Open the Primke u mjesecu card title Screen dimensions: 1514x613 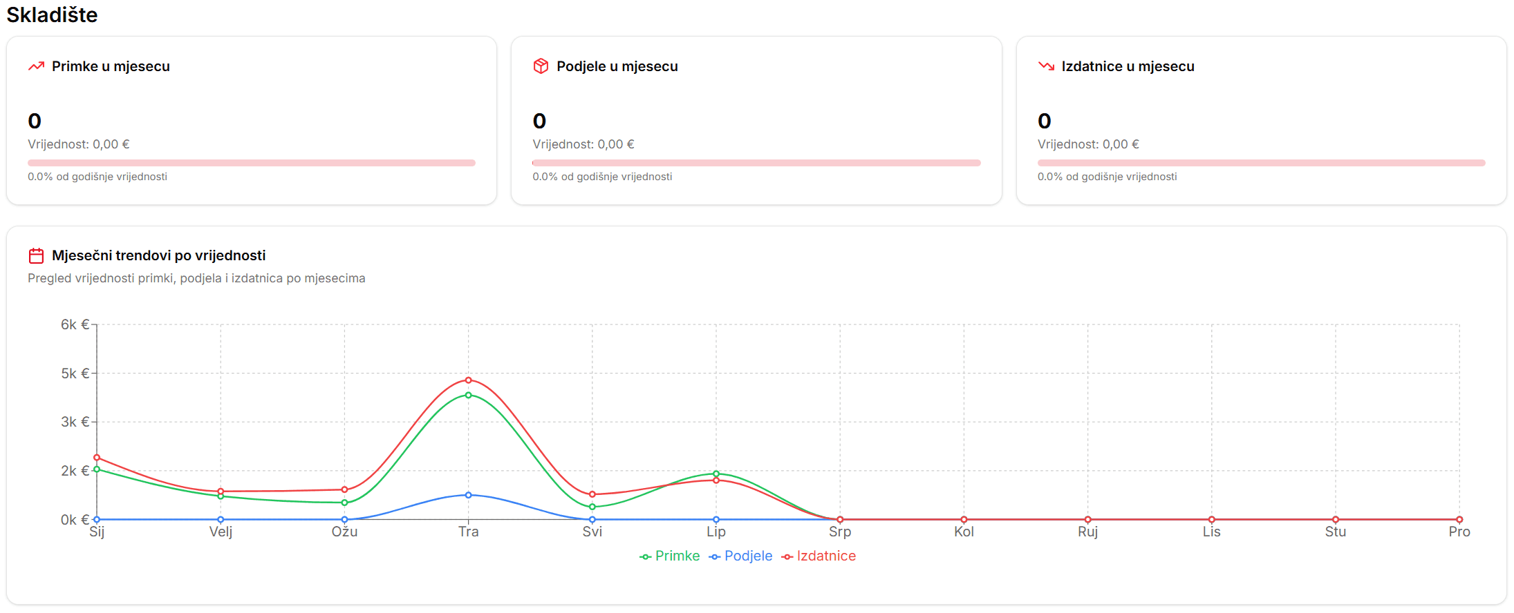(x=111, y=66)
